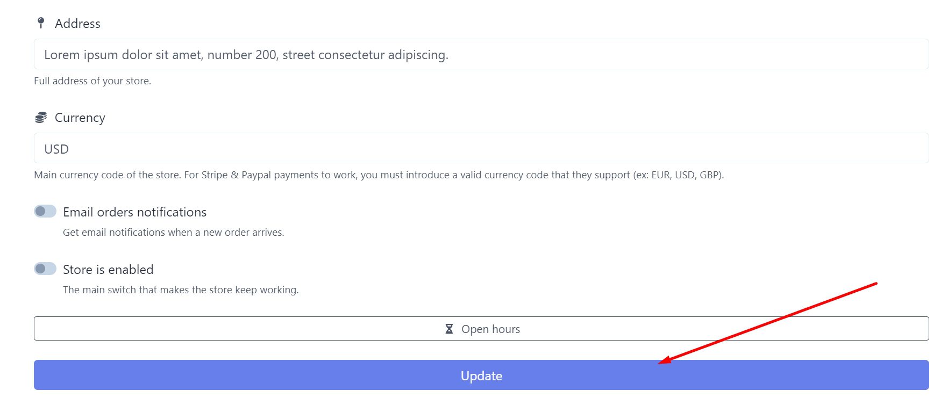Image resolution: width=948 pixels, height=405 pixels.
Task: Click the Store is enabled label
Action: pyautogui.click(x=108, y=270)
